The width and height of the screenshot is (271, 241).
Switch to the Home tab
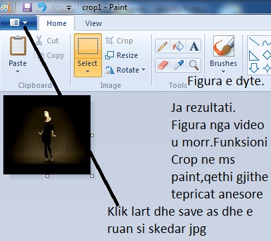coord(57,23)
